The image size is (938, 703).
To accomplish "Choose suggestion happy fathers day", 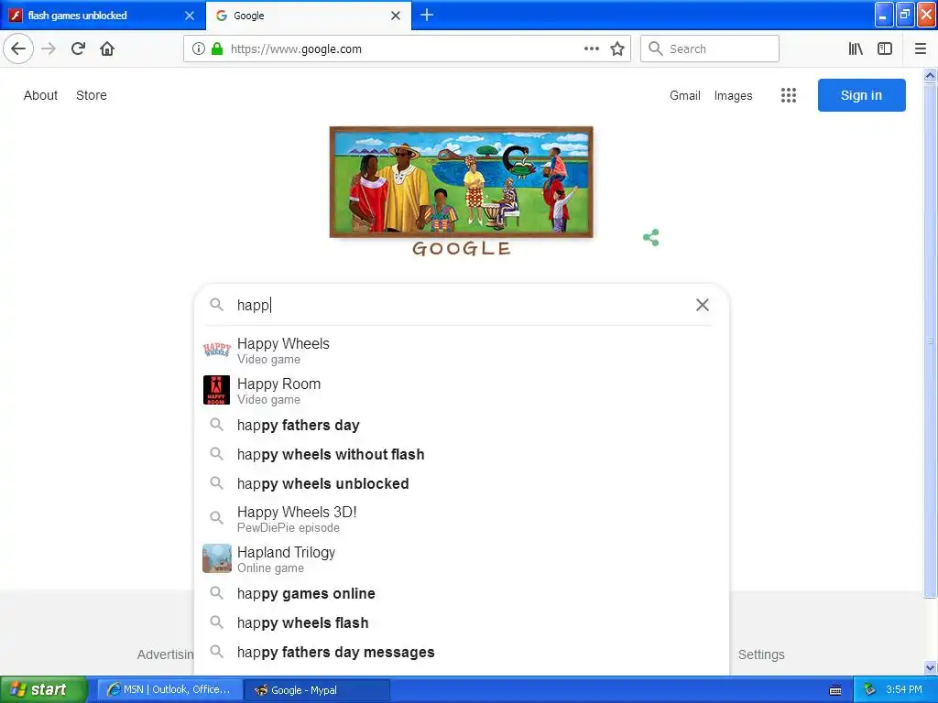I will (462, 425).
